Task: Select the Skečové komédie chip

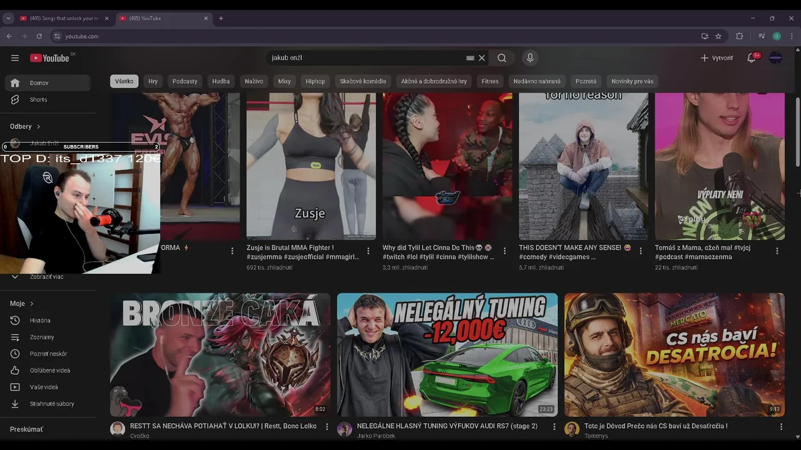Action: pyautogui.click(x=363, y=81)
